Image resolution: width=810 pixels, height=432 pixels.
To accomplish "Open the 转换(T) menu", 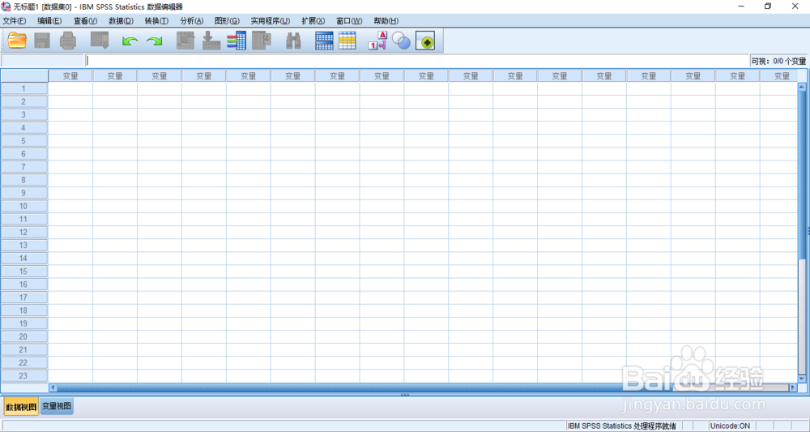I will pyautogui.click(x=156, y=21).
